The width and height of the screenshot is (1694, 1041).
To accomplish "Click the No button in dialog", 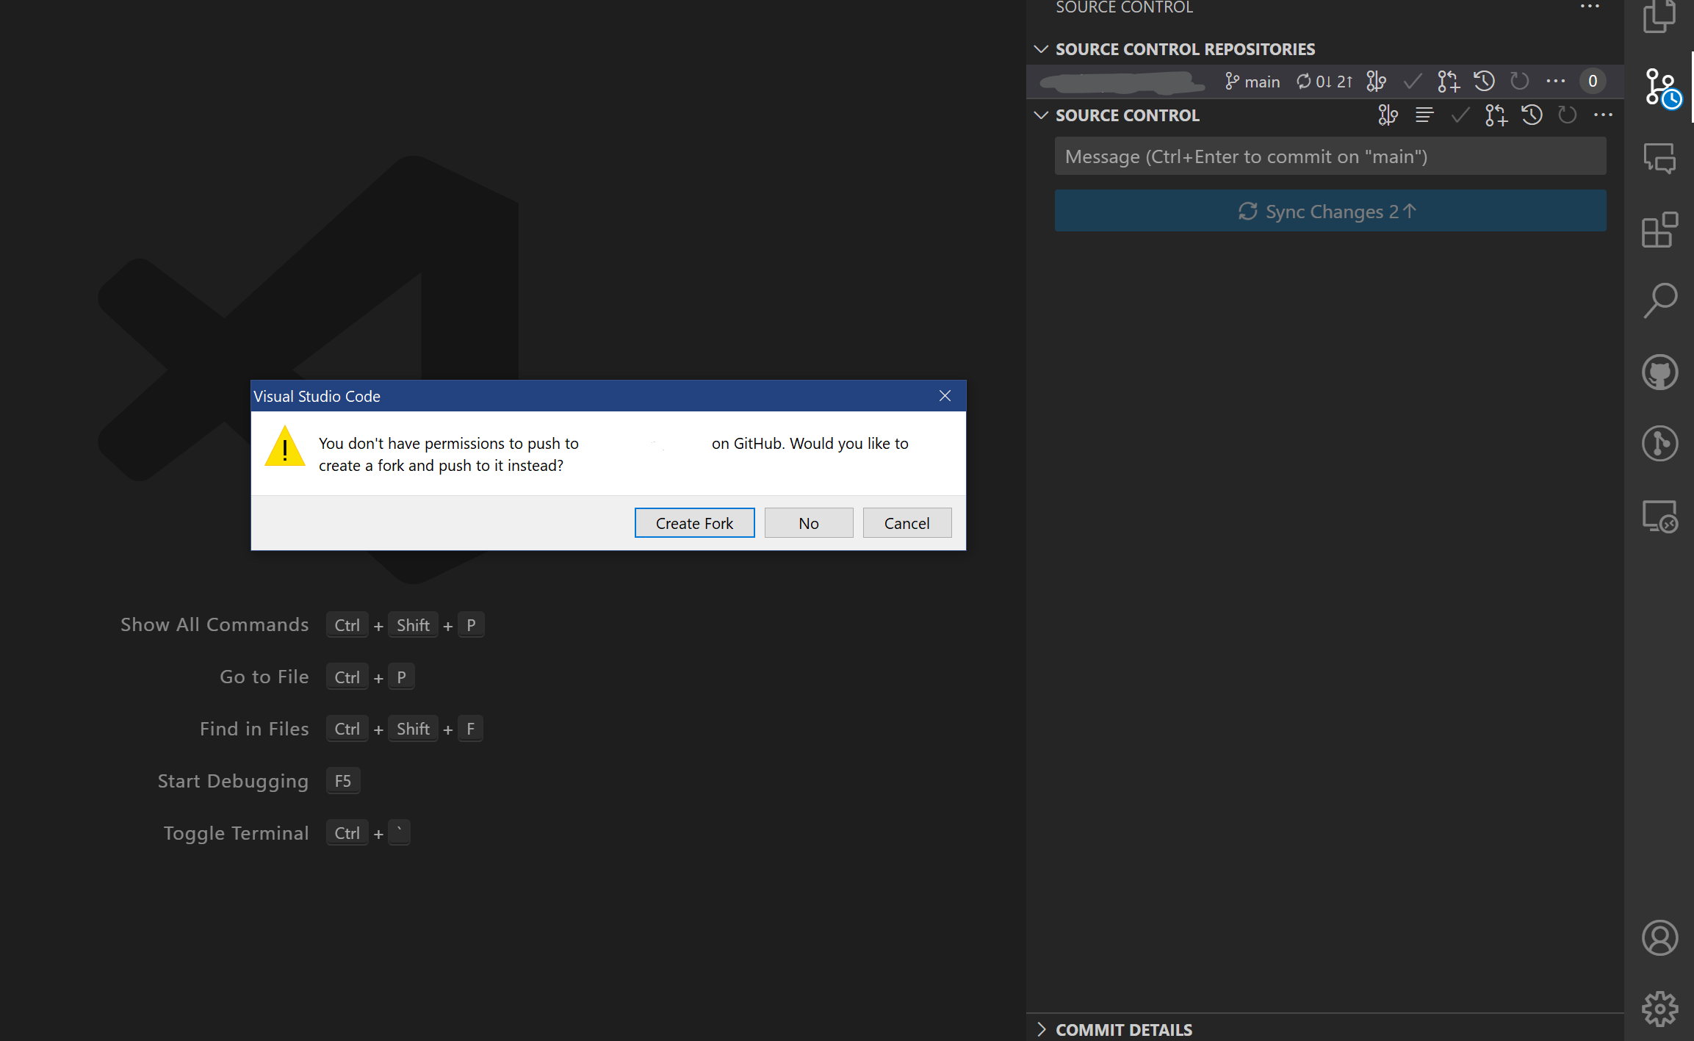I will pyautogui.click(x=809, y=523).
